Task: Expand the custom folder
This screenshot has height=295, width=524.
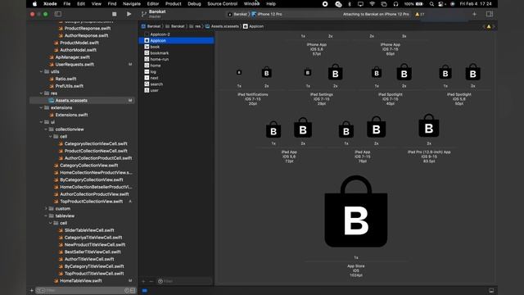Action: click(46, 209)
